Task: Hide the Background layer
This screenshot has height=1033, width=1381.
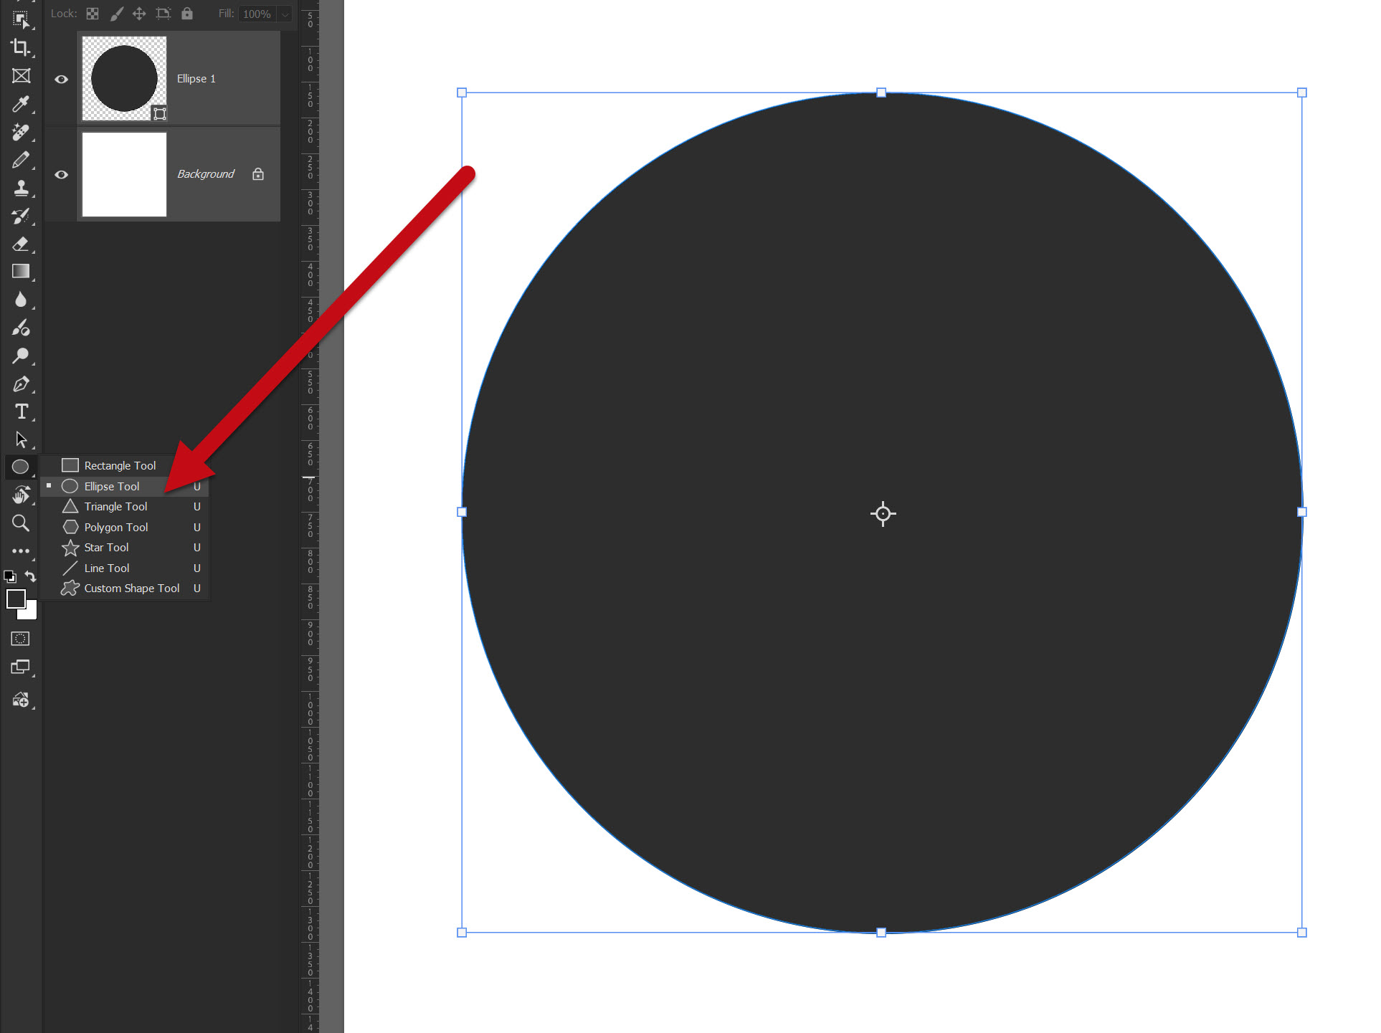Action: pos(62,174)
